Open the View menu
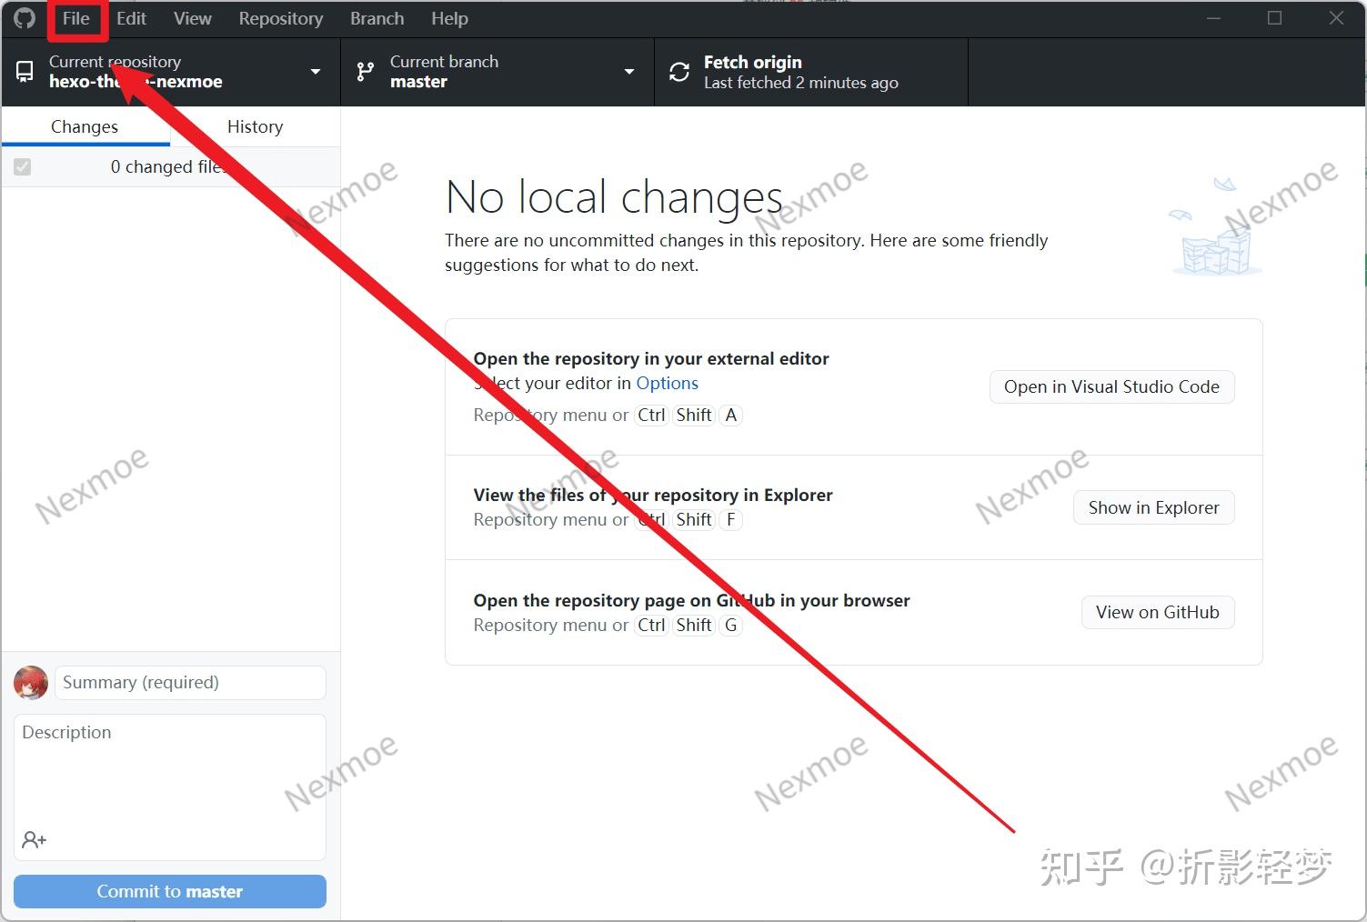1367x922 pixels. pyautogui.click(x=193, y=19)
